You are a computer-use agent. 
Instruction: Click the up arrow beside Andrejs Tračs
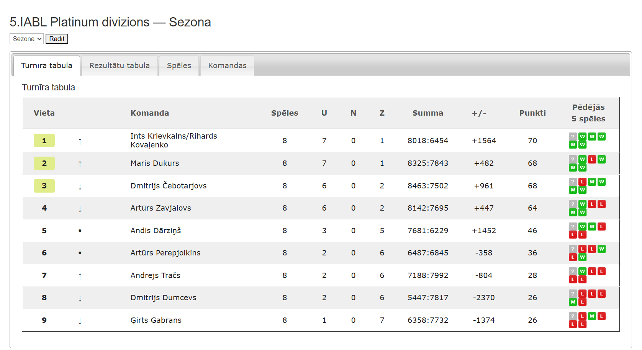coord(80,276)
